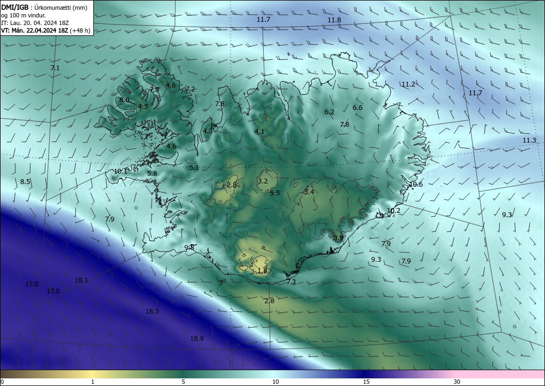Viewport: 545px width, 386px height.
Task: Click the 18.1 value on the map
Action: 81,280
